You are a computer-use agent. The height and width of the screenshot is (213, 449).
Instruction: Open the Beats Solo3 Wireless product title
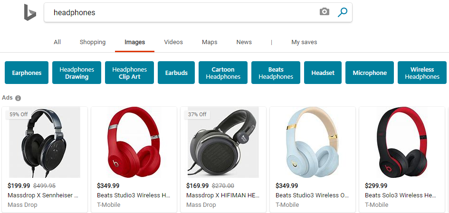[401, 195]
